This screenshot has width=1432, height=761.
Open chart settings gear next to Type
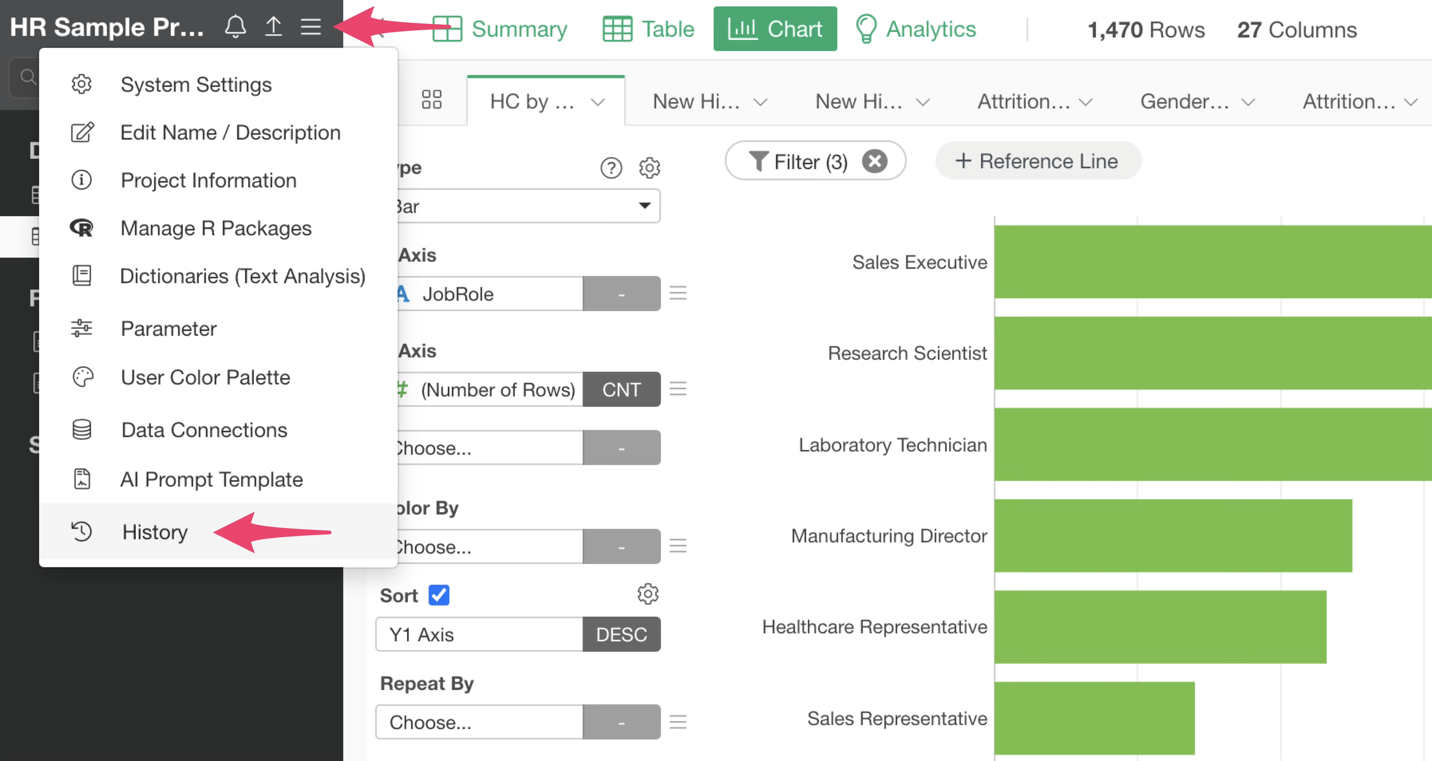[649, 168]
